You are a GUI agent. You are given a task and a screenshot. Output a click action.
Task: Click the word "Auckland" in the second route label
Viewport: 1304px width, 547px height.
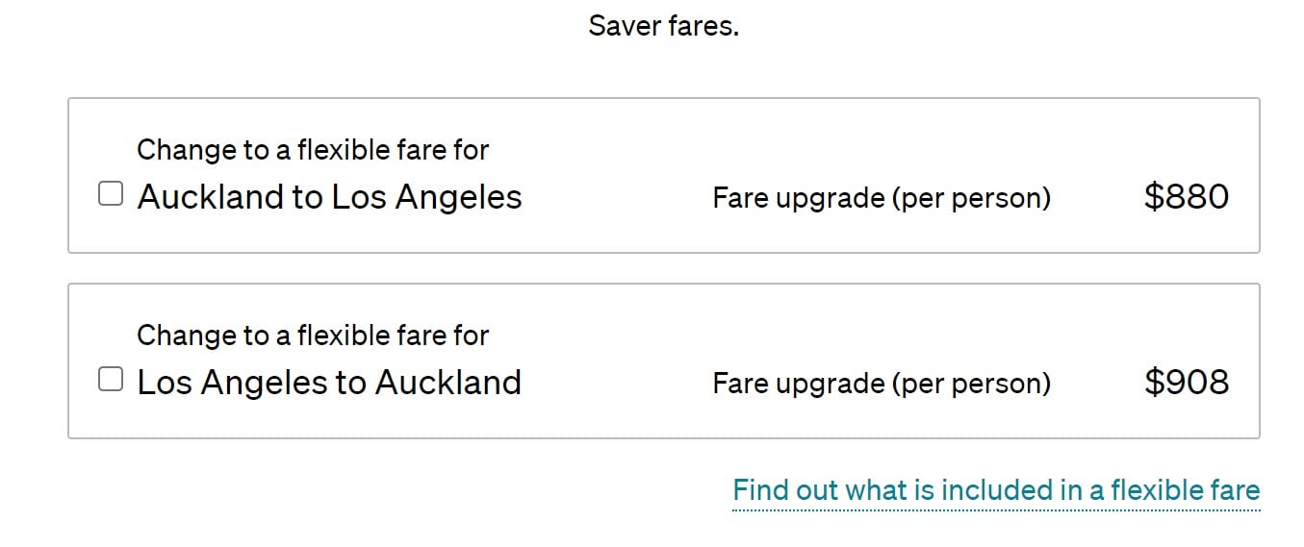pos(447,383)
